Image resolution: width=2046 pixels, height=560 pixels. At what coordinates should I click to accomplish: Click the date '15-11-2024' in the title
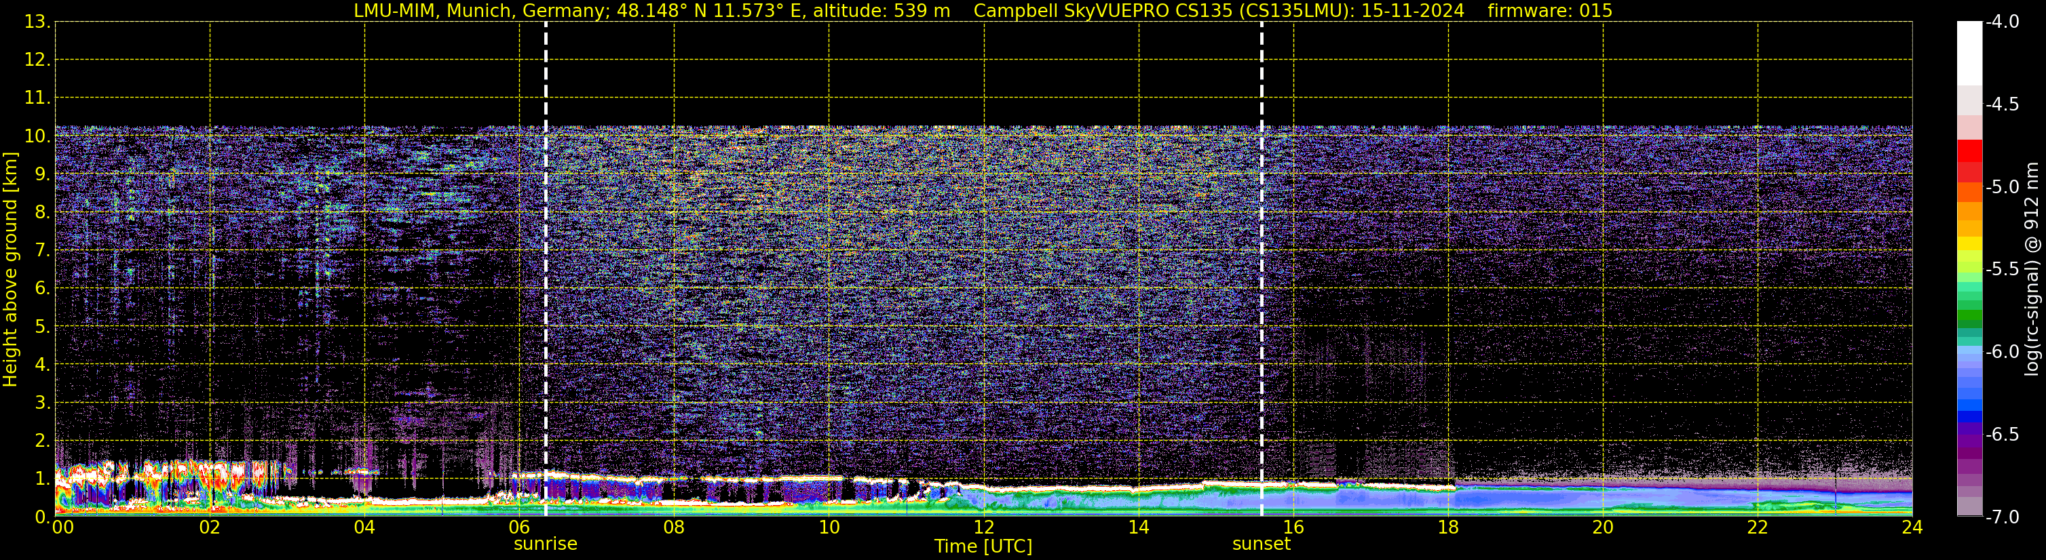(x=1413, y=10)
